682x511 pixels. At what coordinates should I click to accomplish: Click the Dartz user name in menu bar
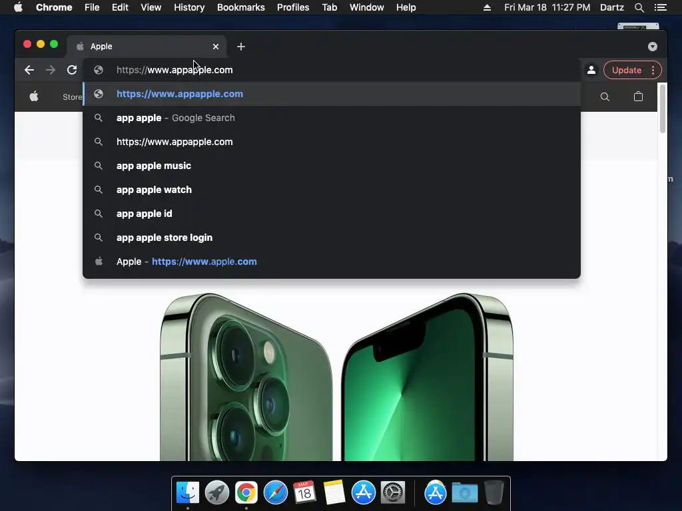[x=611, y=7]
